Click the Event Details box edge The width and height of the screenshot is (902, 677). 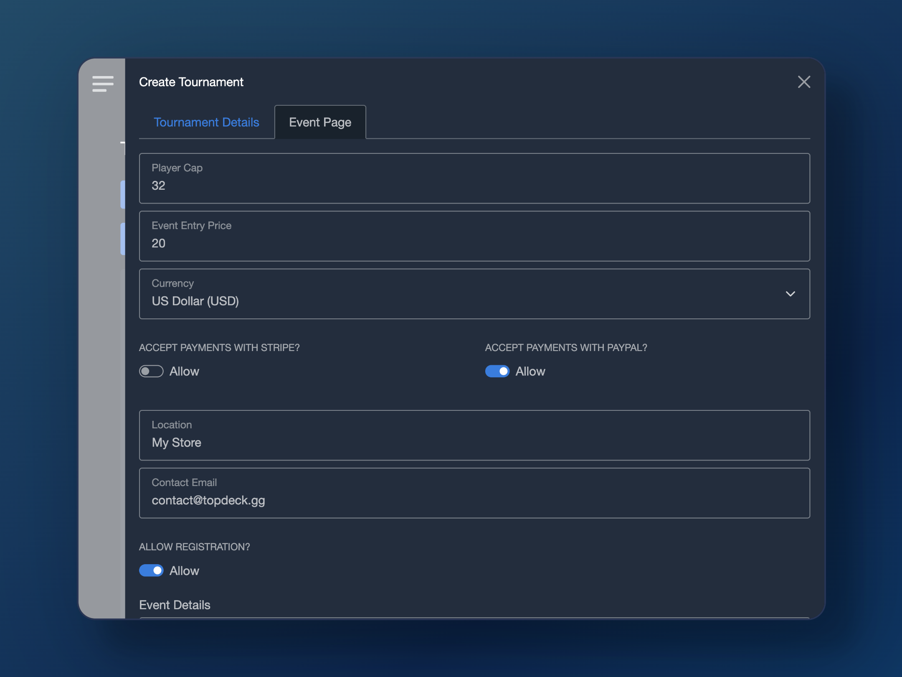[x=474, y=617]
